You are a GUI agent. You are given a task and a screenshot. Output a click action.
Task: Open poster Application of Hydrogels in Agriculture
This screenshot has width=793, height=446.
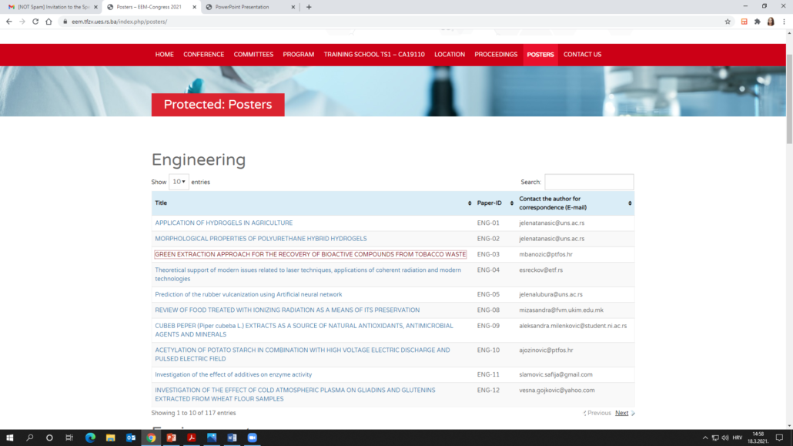pyautogui.click(x=223, y=223)
